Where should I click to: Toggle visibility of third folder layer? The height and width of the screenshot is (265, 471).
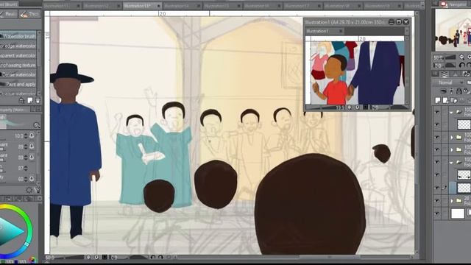(437, 149)
